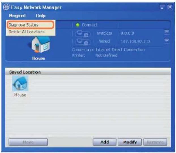
Task: Click the Easy Network Manager logo icon
Action: [x=7, y=7]
